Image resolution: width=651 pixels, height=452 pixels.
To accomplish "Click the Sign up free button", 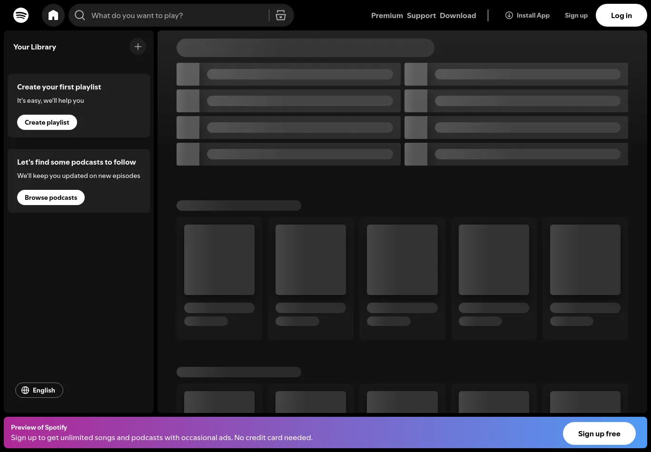I will (599, 433).
